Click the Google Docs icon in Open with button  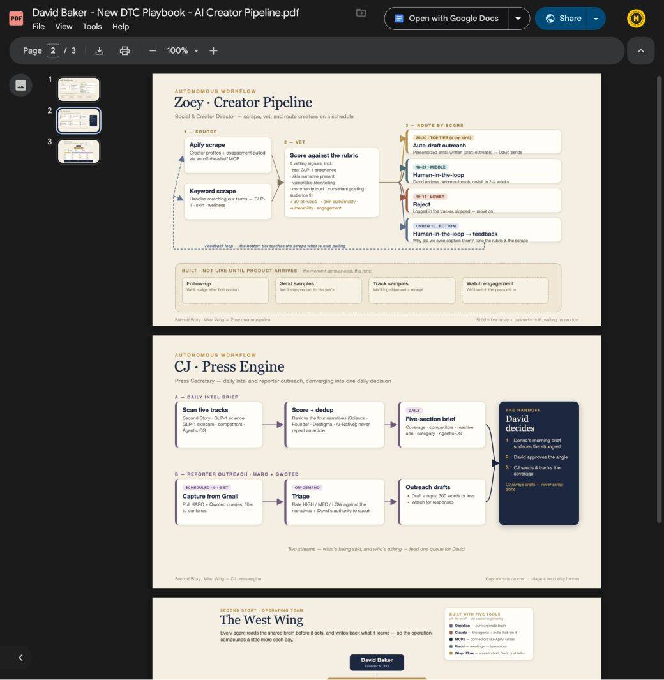pos(399,19)
